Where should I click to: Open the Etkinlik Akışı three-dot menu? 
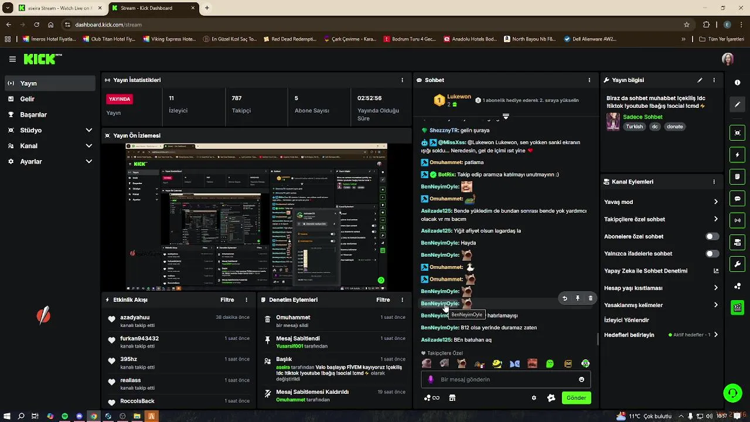point(246,300)
